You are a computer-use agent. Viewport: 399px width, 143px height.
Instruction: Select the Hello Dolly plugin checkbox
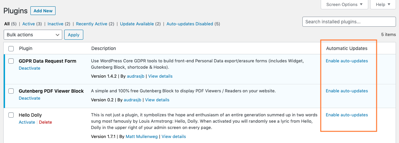pyautogui.click(x=11, y=115)
